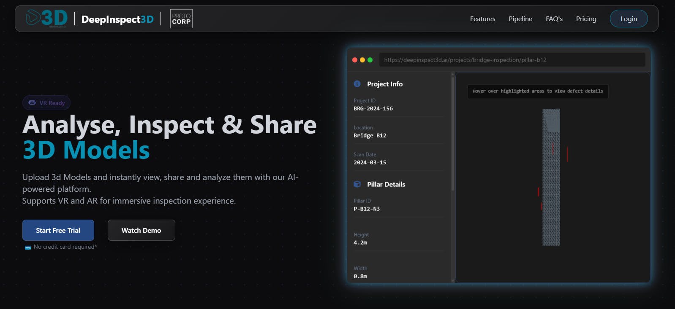Screen dimensions: 675x309
Task: Go to FAQ's section
Action: [554, 19]
